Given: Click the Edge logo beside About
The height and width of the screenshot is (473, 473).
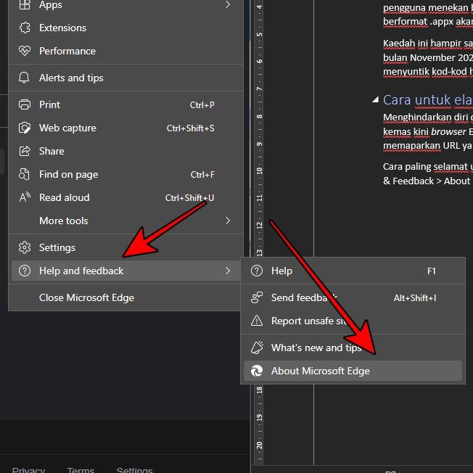Looking at the screenshot, I should (x=257, y=371).
